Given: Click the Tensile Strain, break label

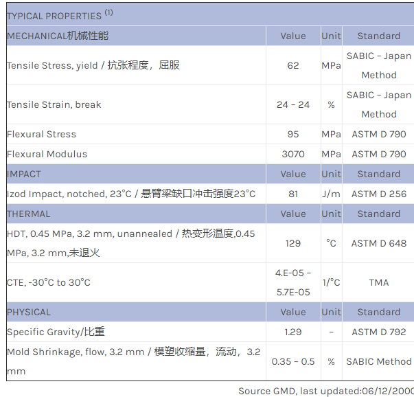Looking at the screenshot, I should tap(54, 104).
